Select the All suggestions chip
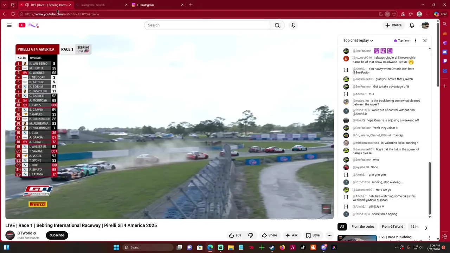The width and height of the screenshot is (450, 253). pos(342,227)
